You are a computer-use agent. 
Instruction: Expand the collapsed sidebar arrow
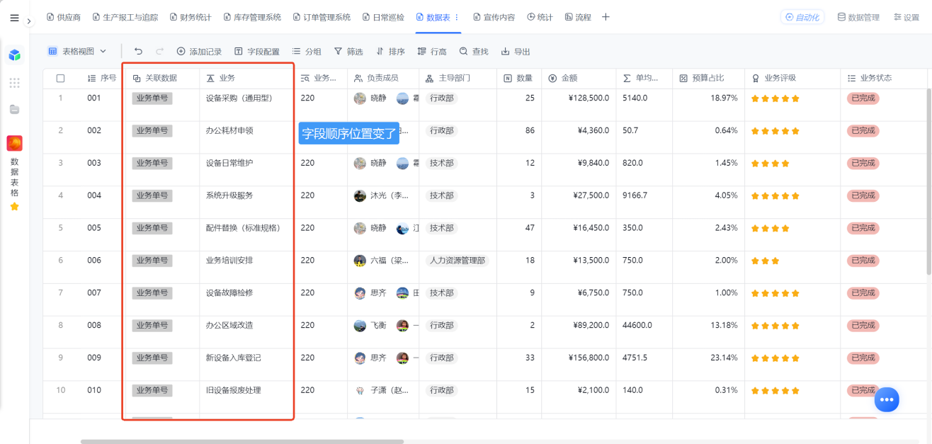[x=29, y=21]
